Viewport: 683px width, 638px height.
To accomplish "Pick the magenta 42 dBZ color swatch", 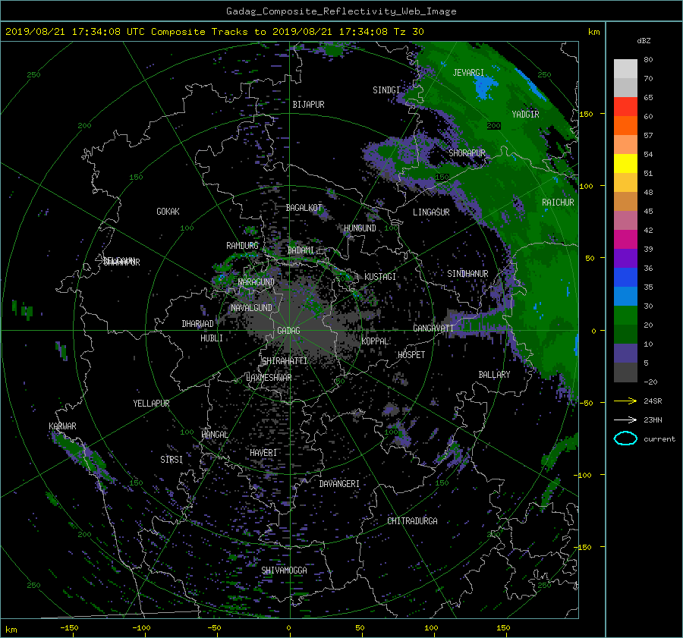I will (x=625, y=239).
